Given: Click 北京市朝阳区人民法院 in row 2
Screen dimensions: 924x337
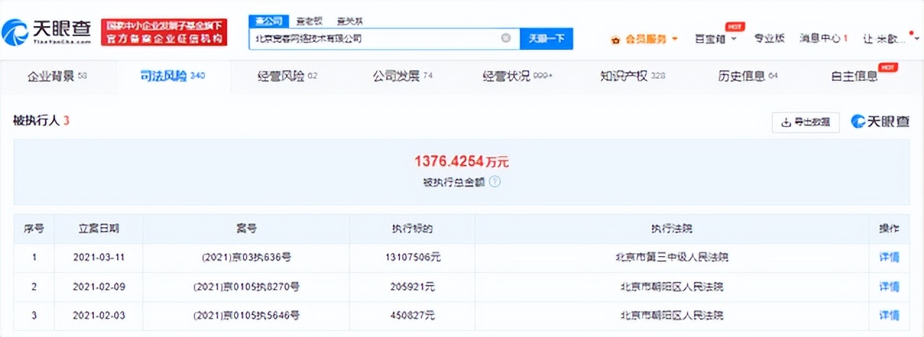Looking at the screenshot, I should 672,286.
